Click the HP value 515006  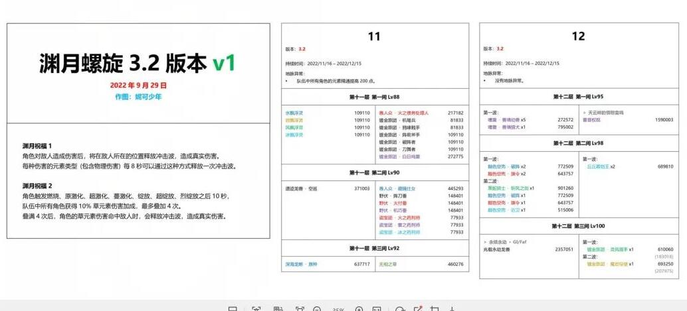tap(565, 210)
